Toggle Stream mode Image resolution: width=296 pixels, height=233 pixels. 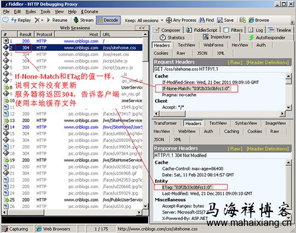(83, 20)
